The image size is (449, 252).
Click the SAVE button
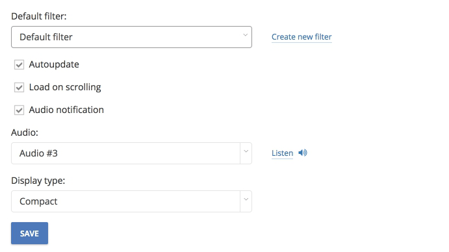pos(29,233)
